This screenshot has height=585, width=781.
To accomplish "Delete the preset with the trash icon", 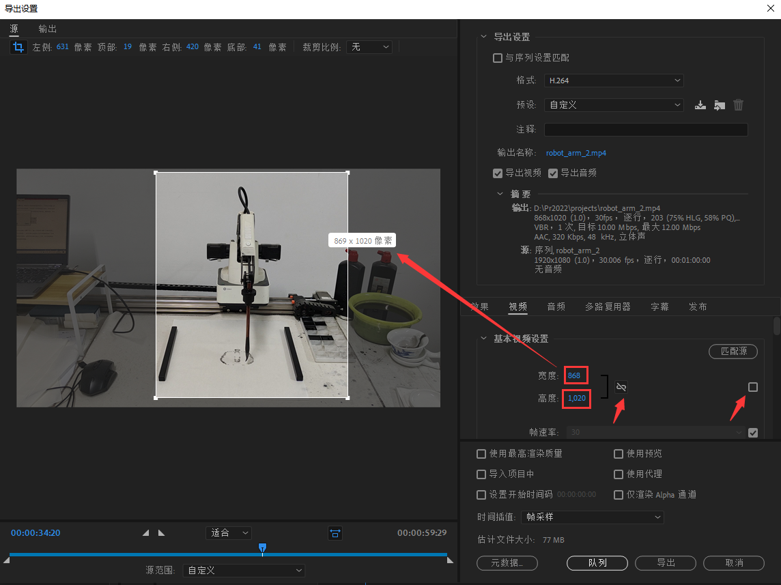I will coord(738,105).
